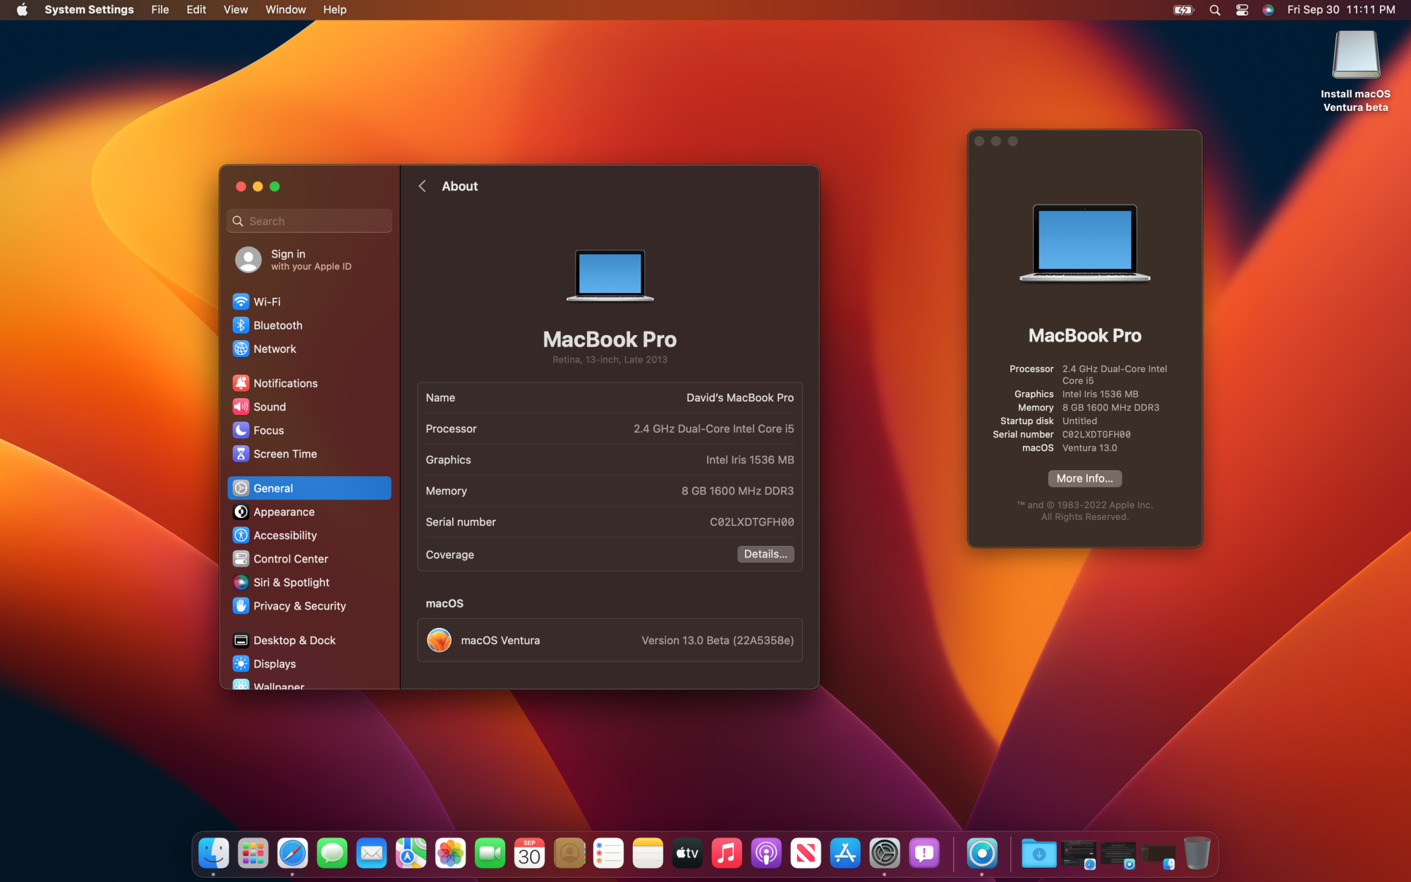The image size is (1411, 882).
Task: Click the Coverage Details button
Action: (765, 555)
